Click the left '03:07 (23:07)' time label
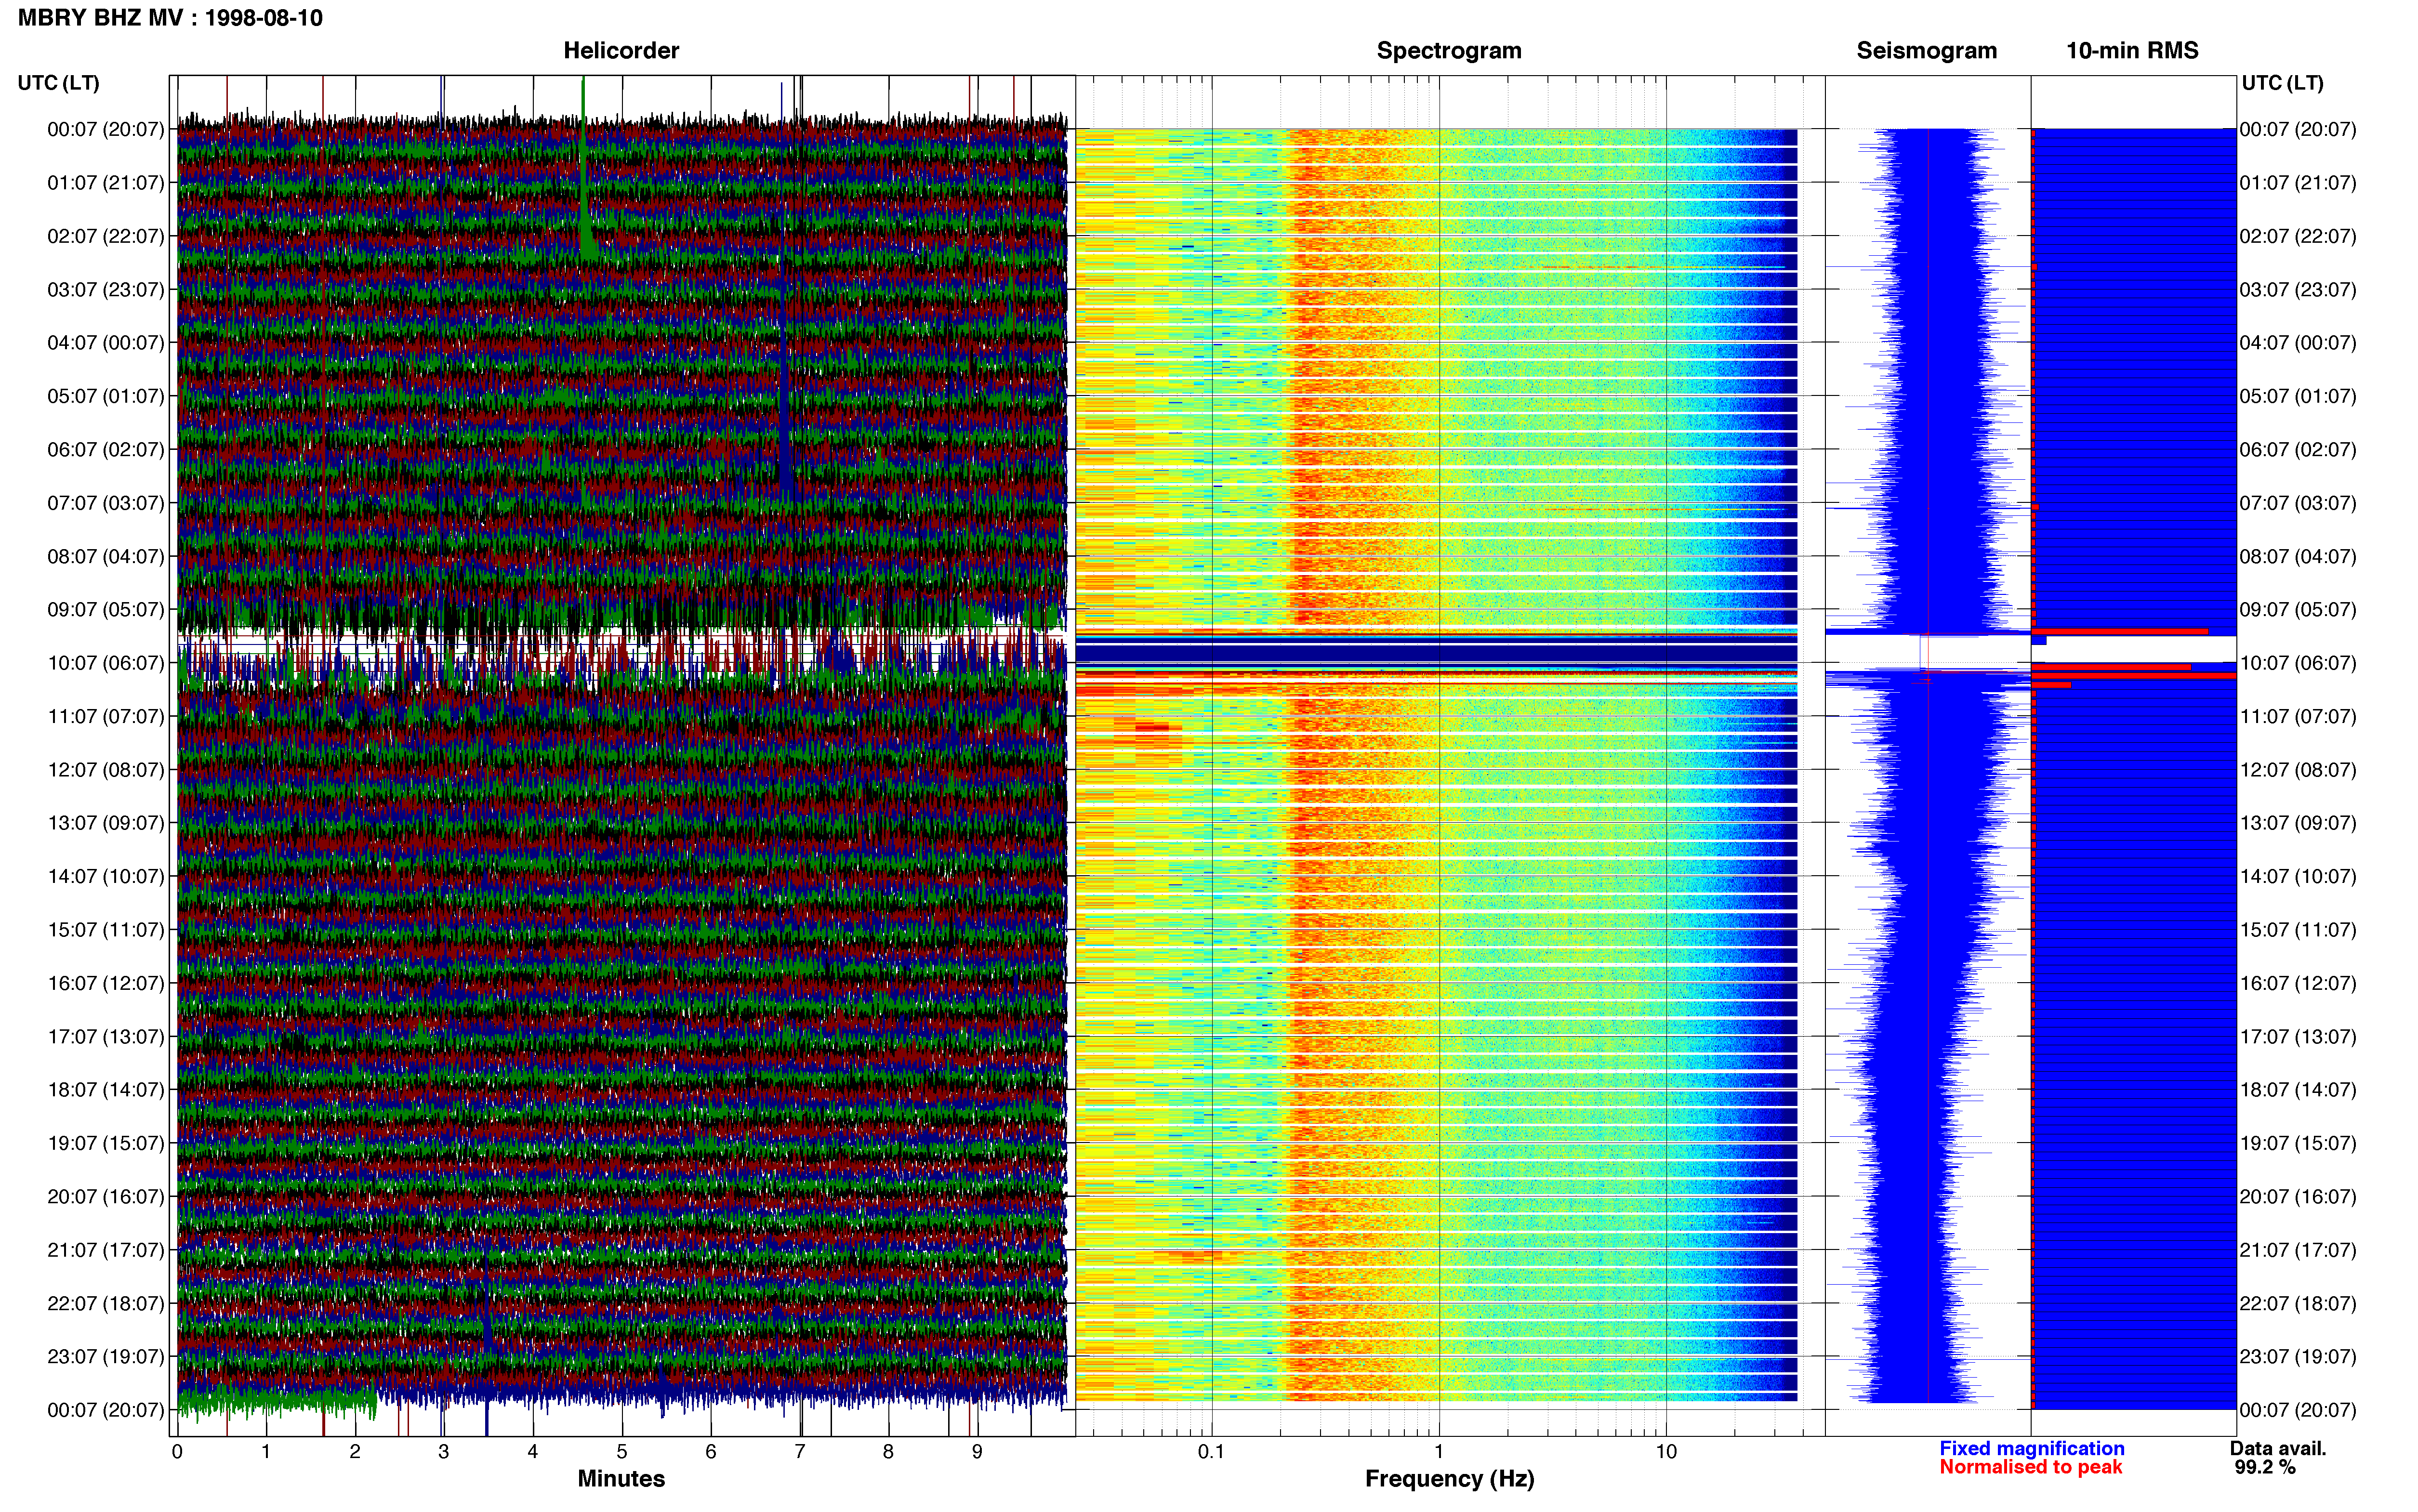2418x1512 pixels. 106,290
